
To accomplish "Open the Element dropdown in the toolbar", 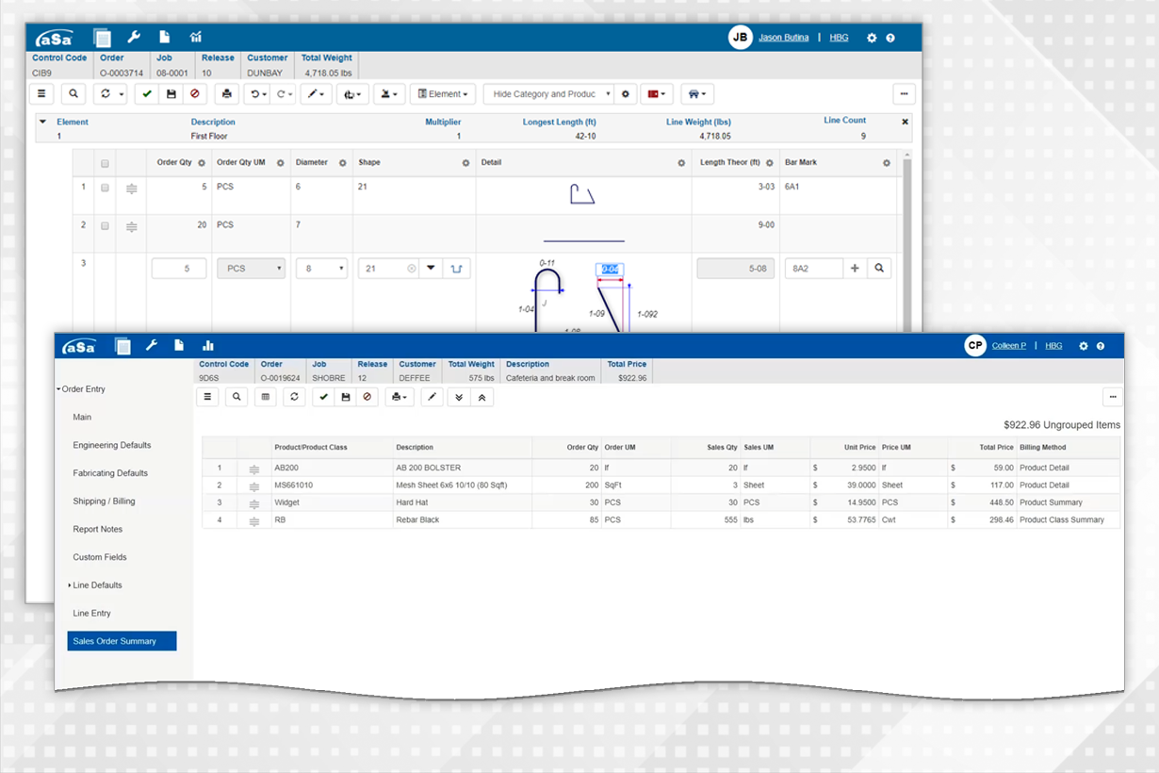I will (x=442, y=94).
